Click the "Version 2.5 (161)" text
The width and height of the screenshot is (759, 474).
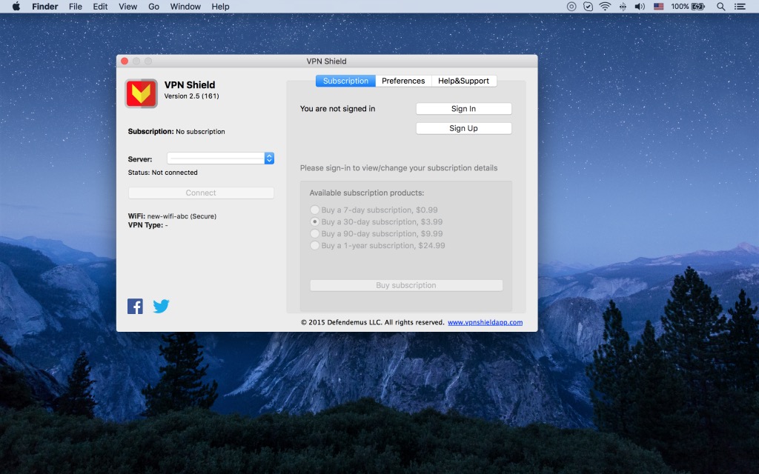coord(191,96)
